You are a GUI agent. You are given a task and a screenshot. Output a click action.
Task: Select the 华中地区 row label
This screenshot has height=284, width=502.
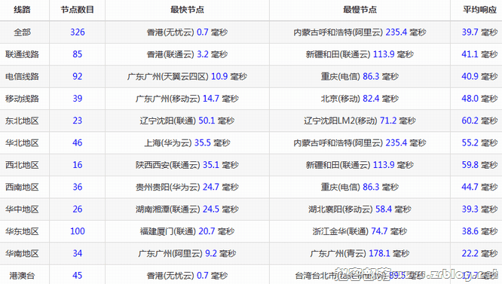pyautogui.click(x=22, y=209)
